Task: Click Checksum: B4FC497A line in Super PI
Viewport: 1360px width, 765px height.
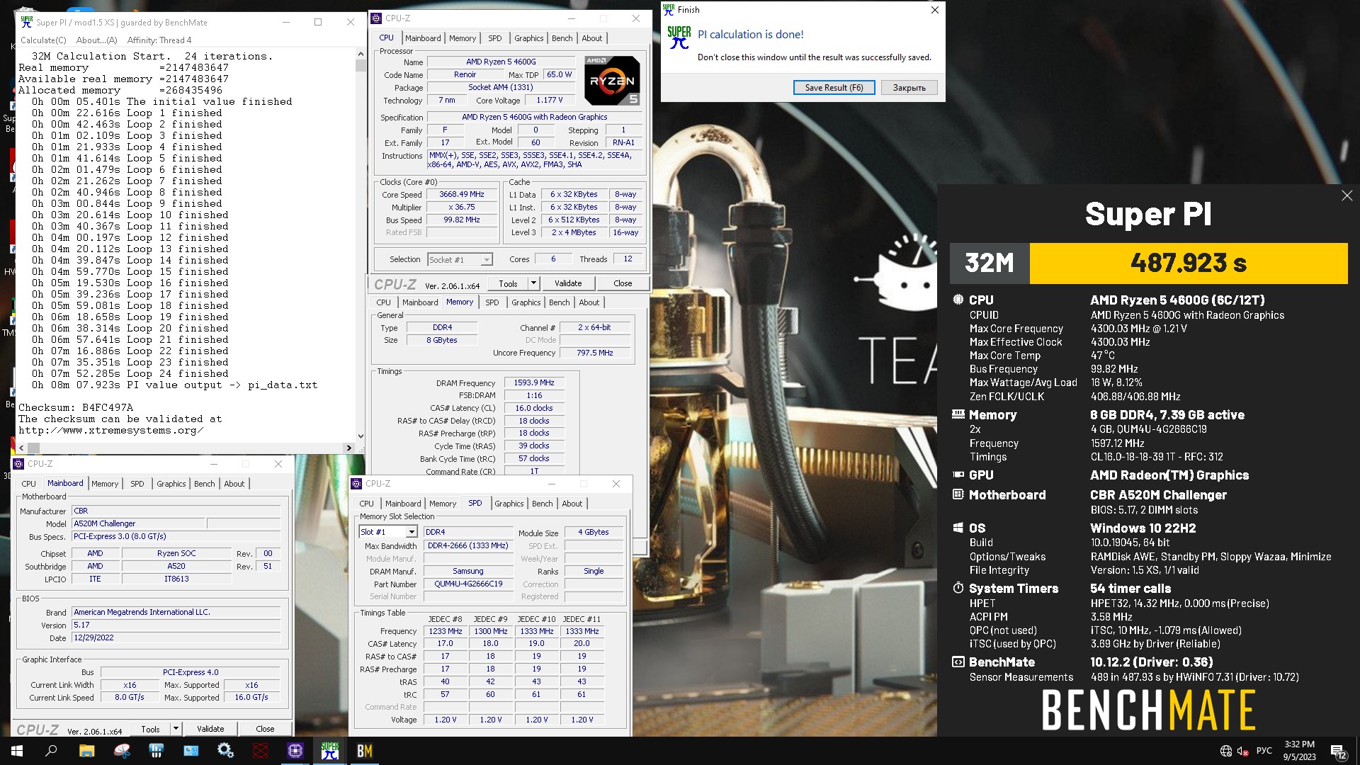Action: pyautogui.click(x=76, y=408)
